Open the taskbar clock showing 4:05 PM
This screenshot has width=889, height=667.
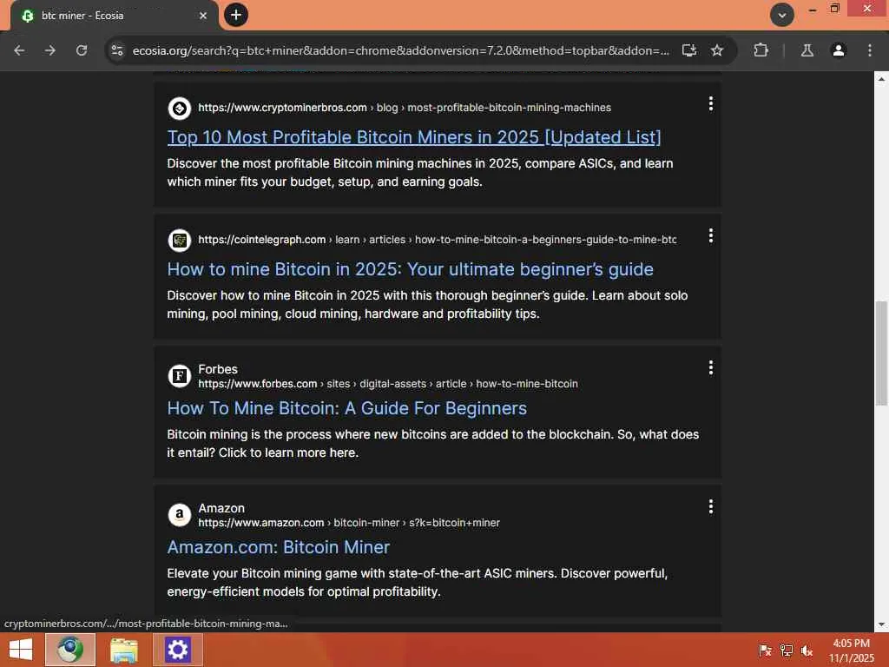[851, 650]
